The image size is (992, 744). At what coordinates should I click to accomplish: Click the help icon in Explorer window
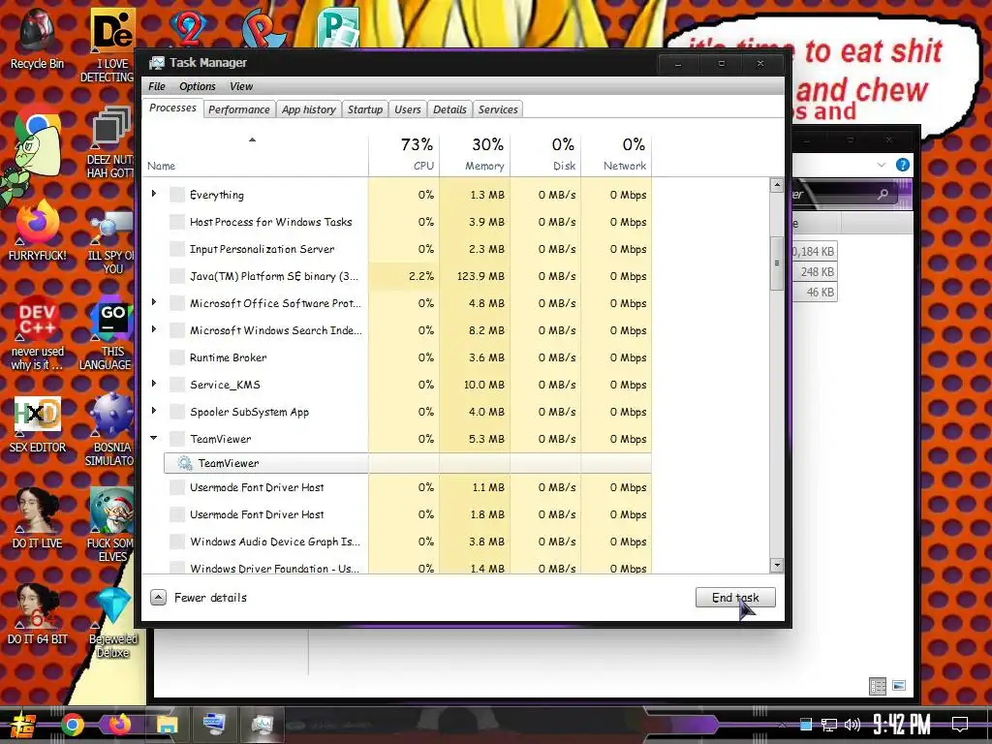pos(903,165)
